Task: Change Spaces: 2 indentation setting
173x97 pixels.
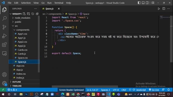Action: tap(105, 90)
